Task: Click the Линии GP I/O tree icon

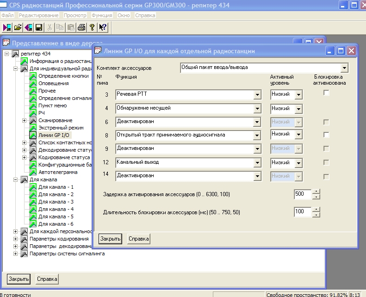Action: [x=33, y=135]
